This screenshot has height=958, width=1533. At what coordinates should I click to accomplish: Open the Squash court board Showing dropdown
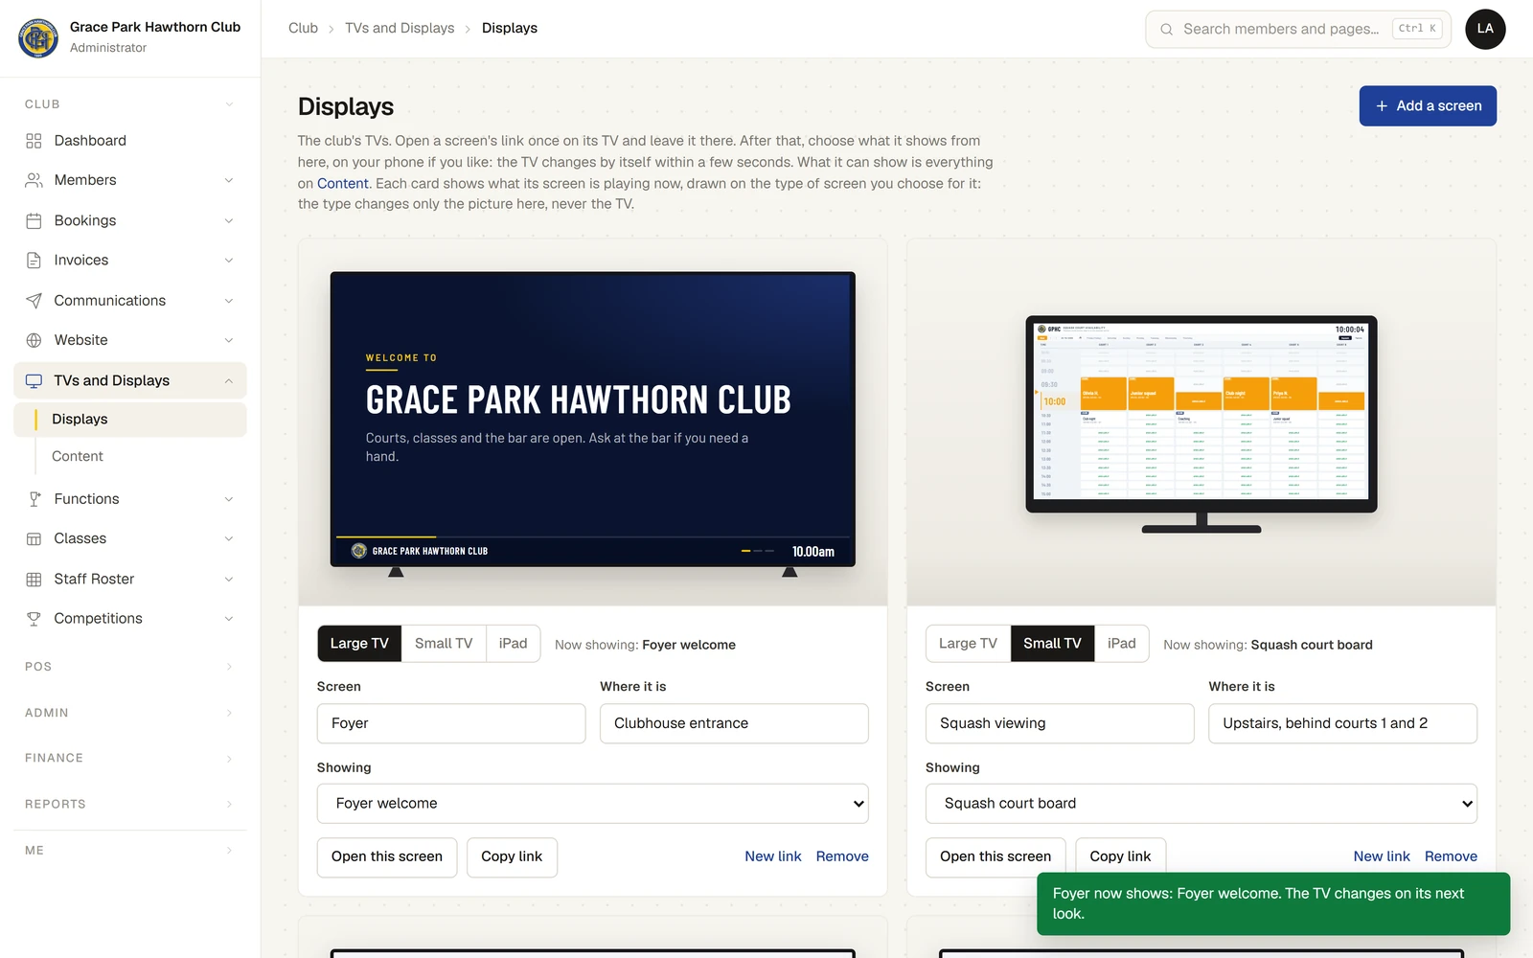tap(1201, 804)
